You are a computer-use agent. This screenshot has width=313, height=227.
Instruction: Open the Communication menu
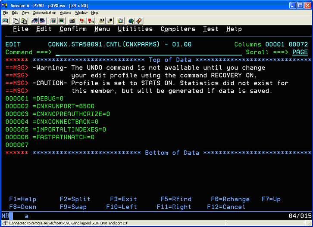(44, 13)
